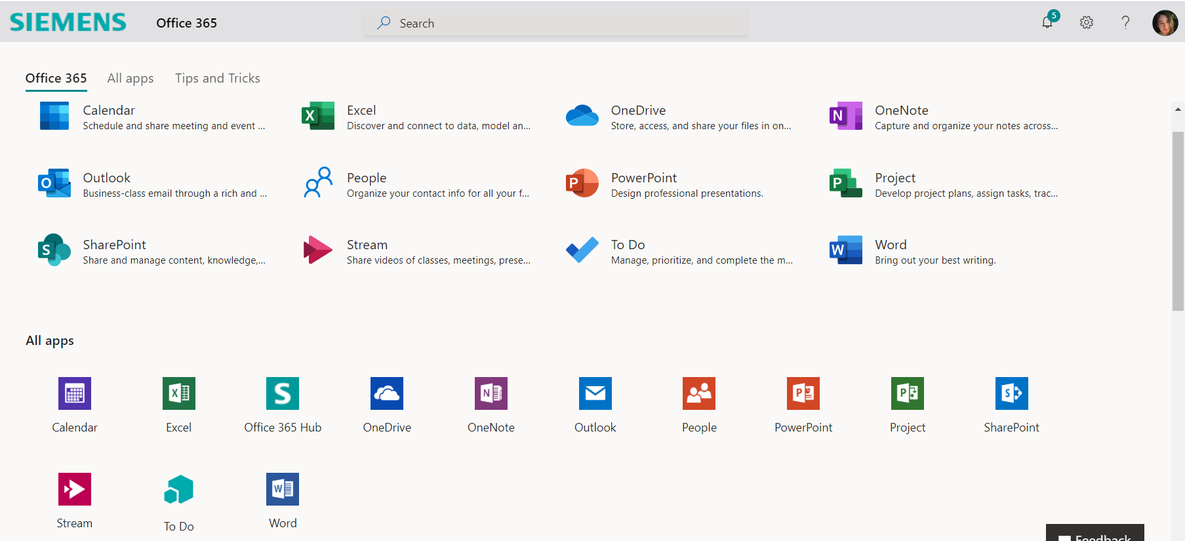Image resolution: width=1185 pixels, height=541 pixels.
Task: Click 'Design professional presentations.' description
Action: coord(687,193)
